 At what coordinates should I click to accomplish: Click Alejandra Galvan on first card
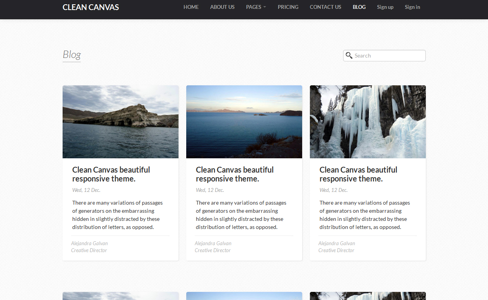[89, 243]
